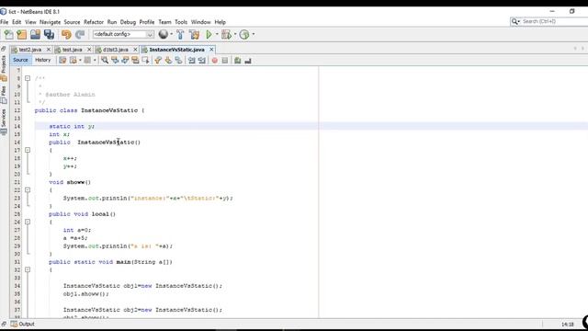
Task: Click the New Project toolbar icon
Action: [22, 35]
